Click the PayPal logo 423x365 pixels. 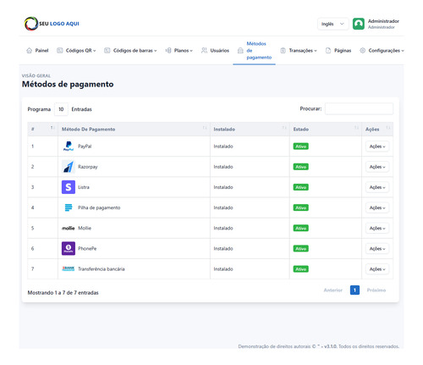tap(69, 147)
